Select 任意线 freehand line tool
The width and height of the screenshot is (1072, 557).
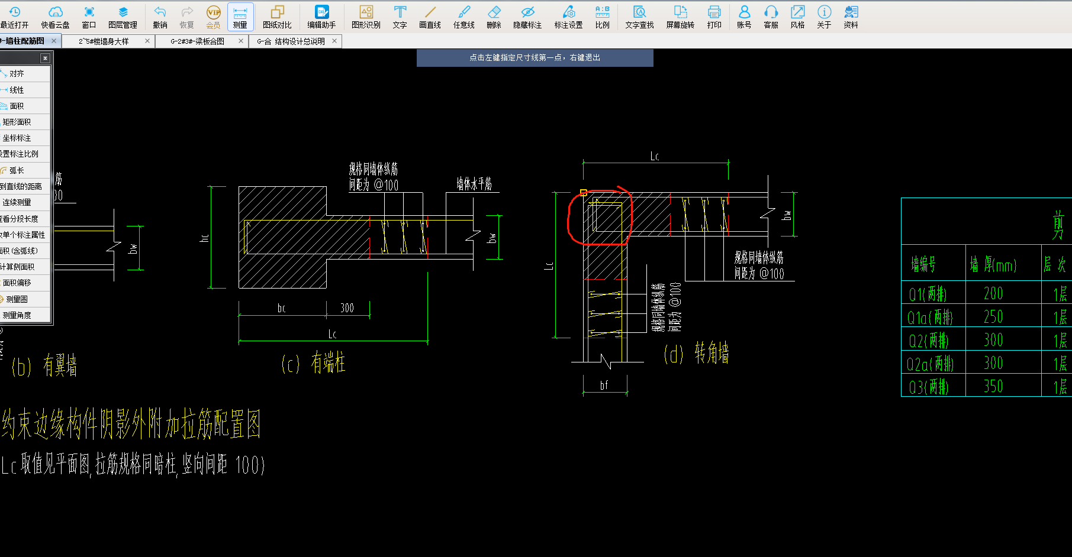pyautogui.click(x=463, y=17)
